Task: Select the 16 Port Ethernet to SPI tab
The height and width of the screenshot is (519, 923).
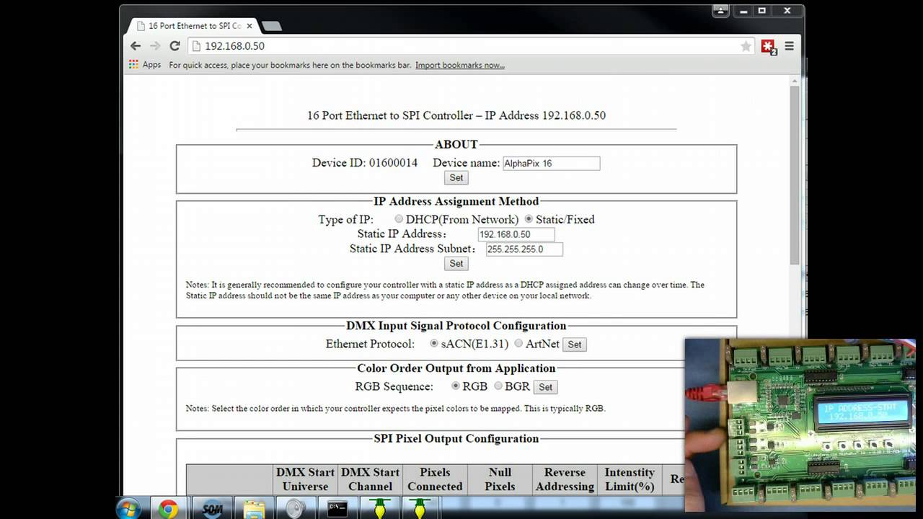Action: [193, 26]
